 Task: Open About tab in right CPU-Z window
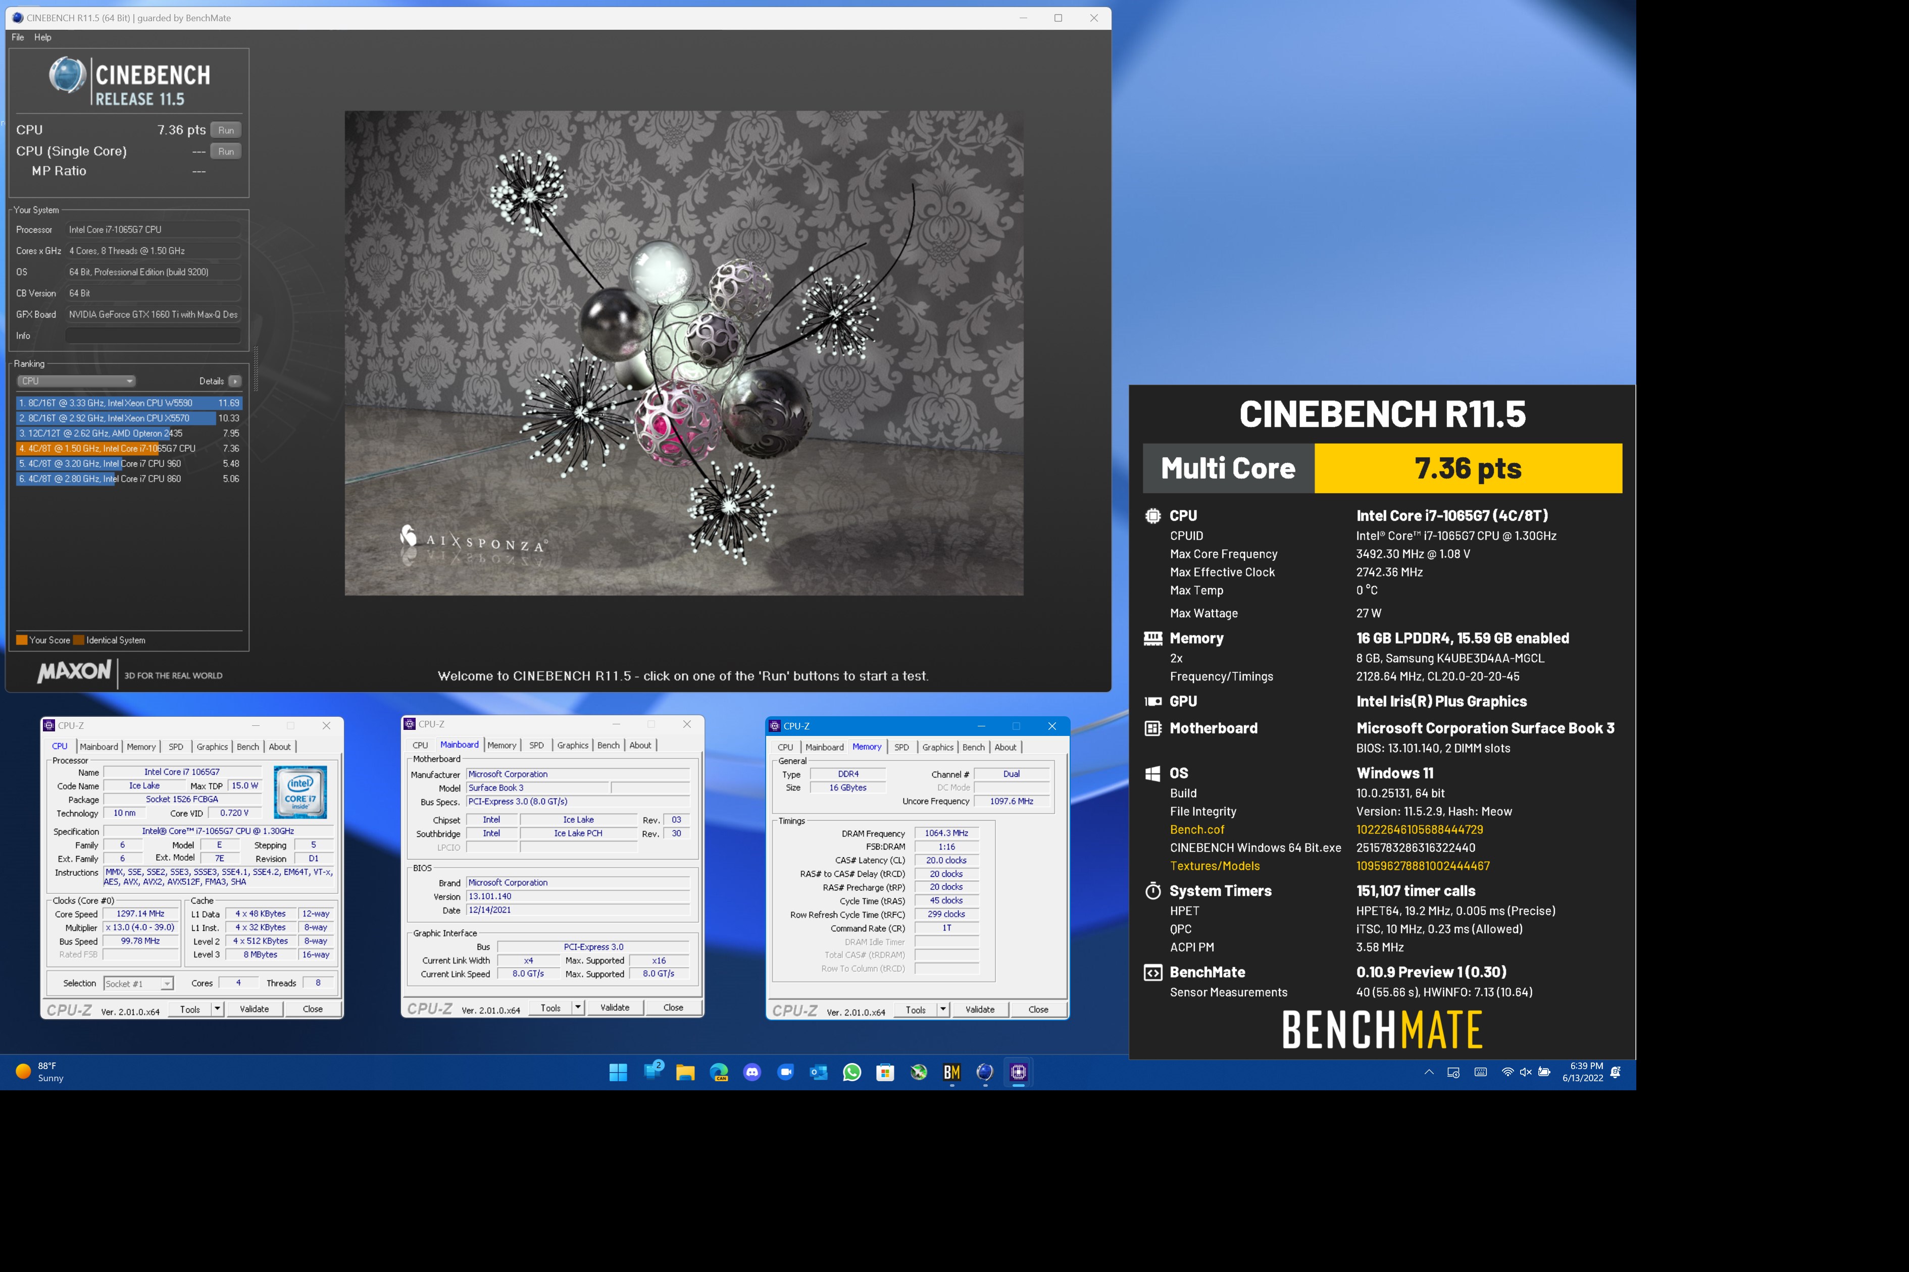coord(1006,747)
